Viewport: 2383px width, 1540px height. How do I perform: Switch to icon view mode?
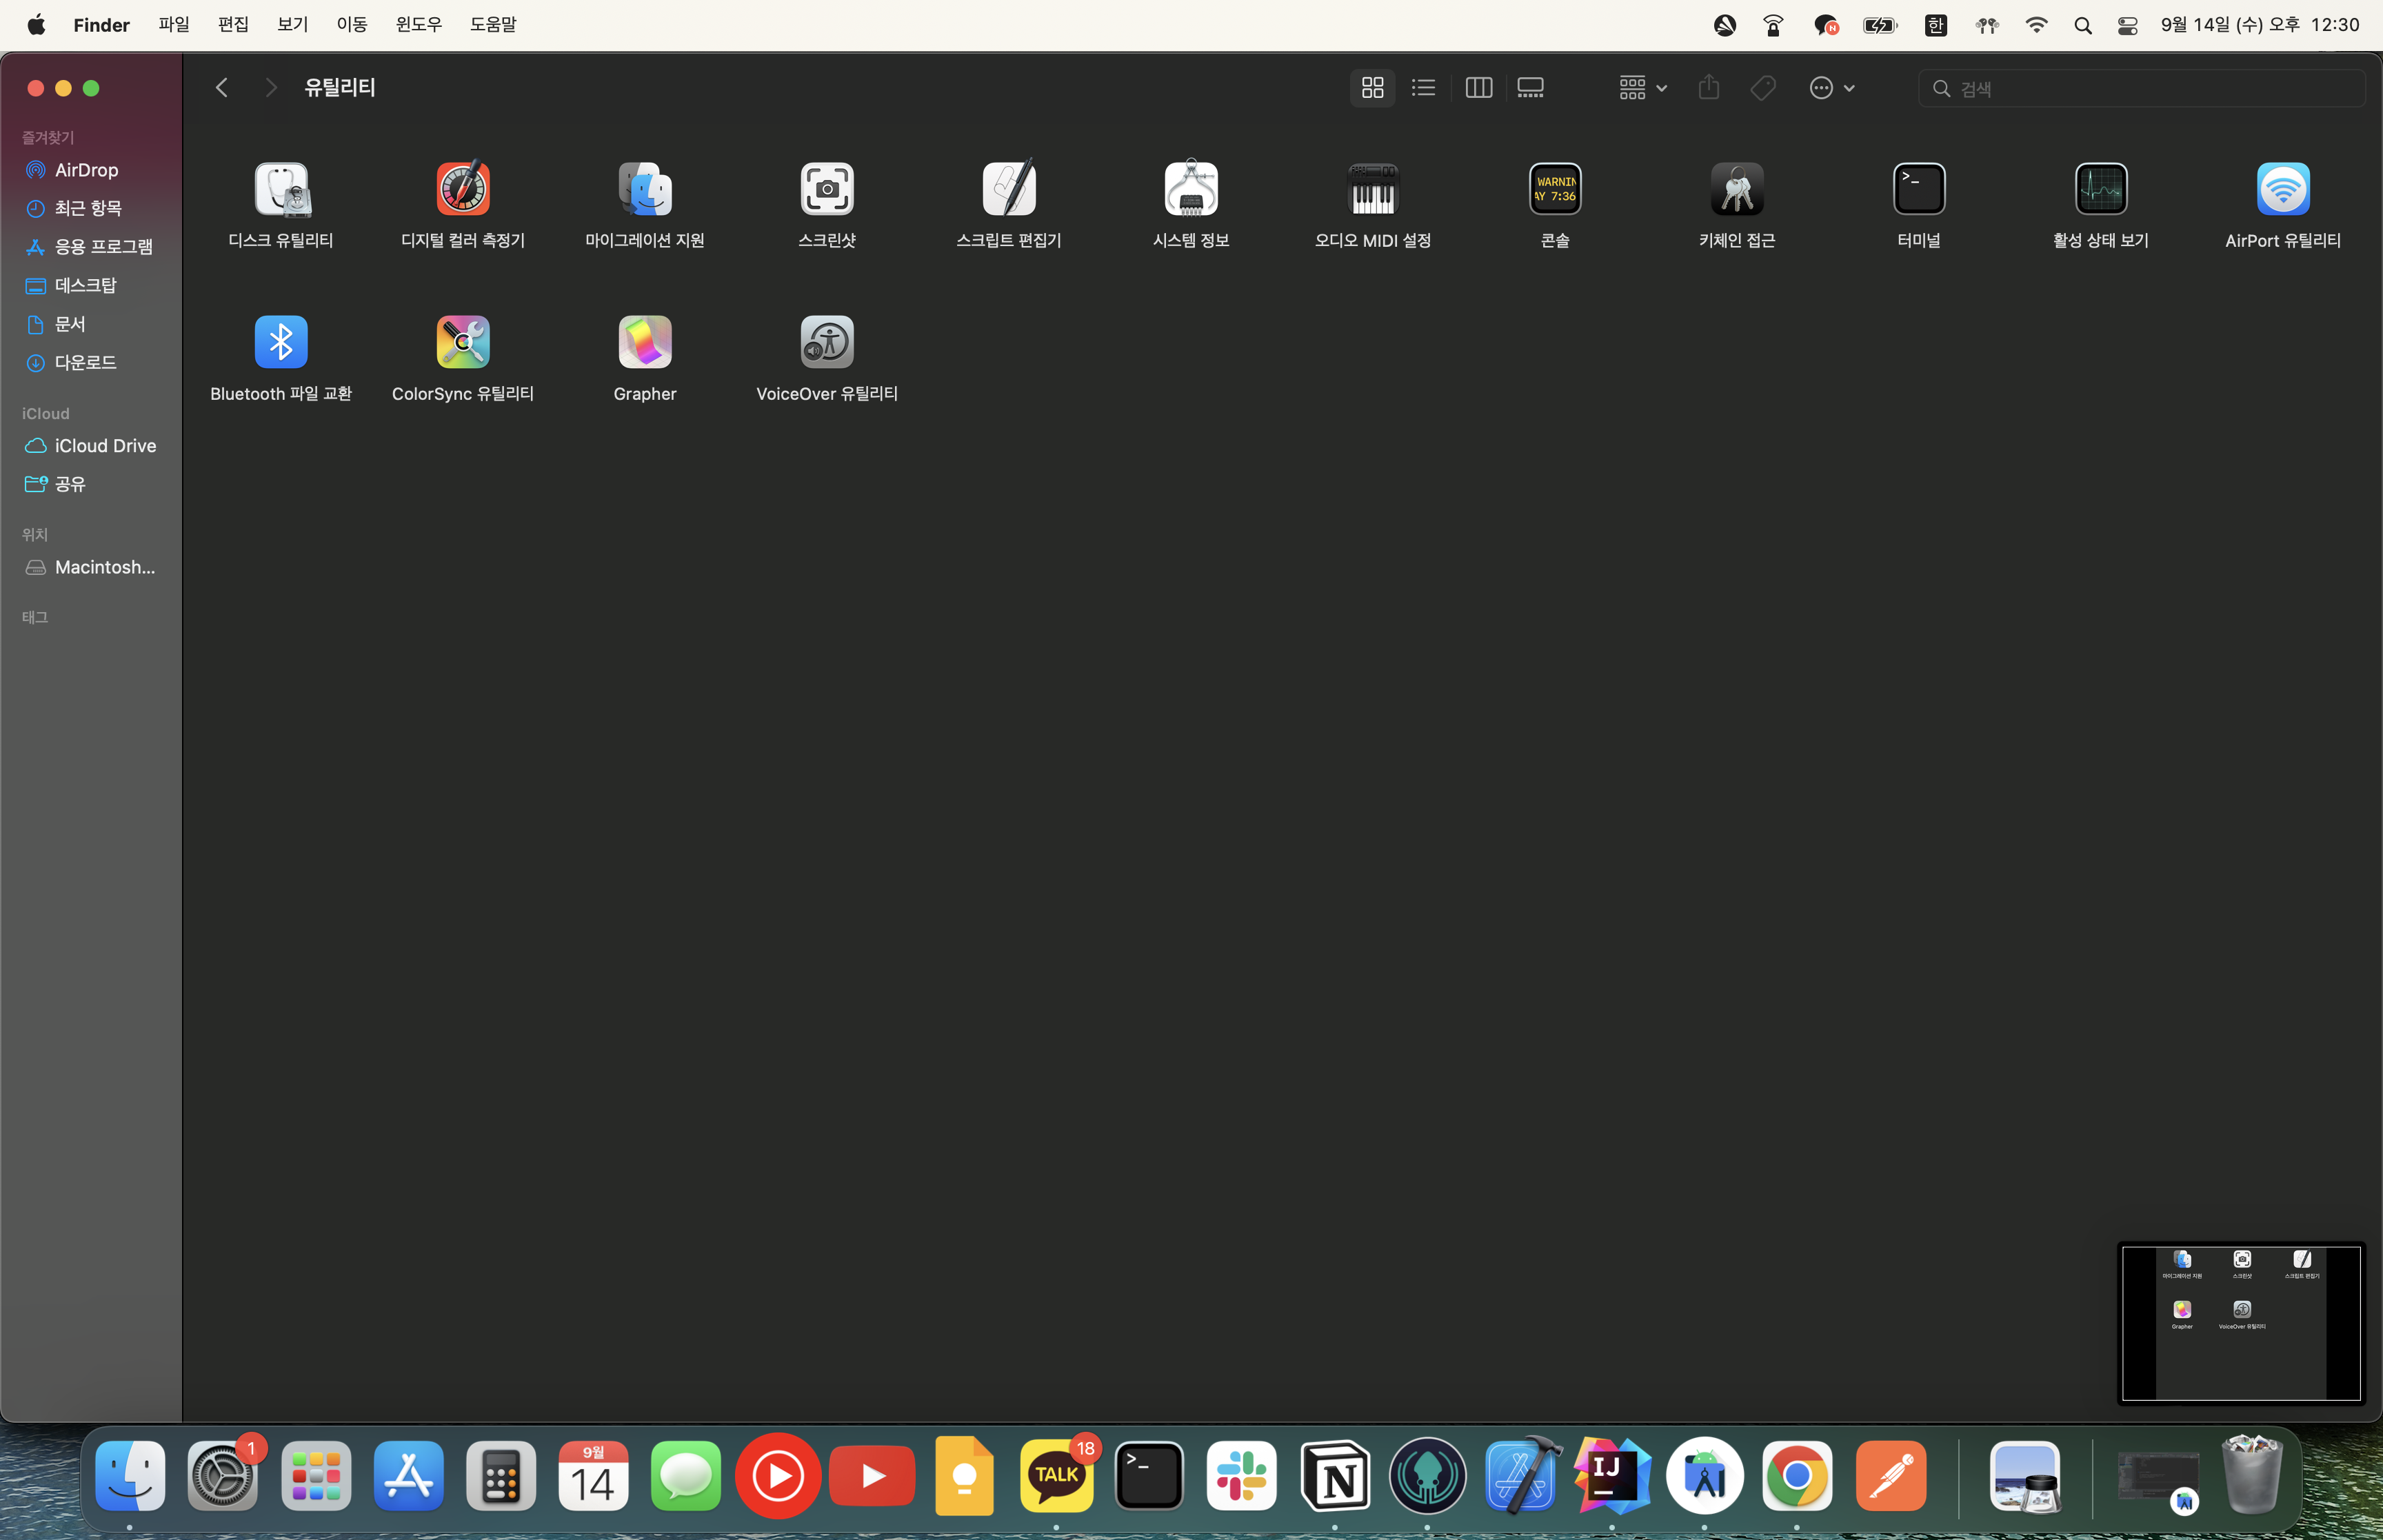point(1372,88)
